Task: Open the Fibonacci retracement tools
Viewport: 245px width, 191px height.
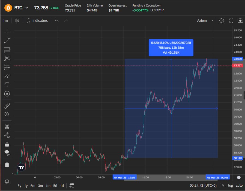Action: pos(7,50)
